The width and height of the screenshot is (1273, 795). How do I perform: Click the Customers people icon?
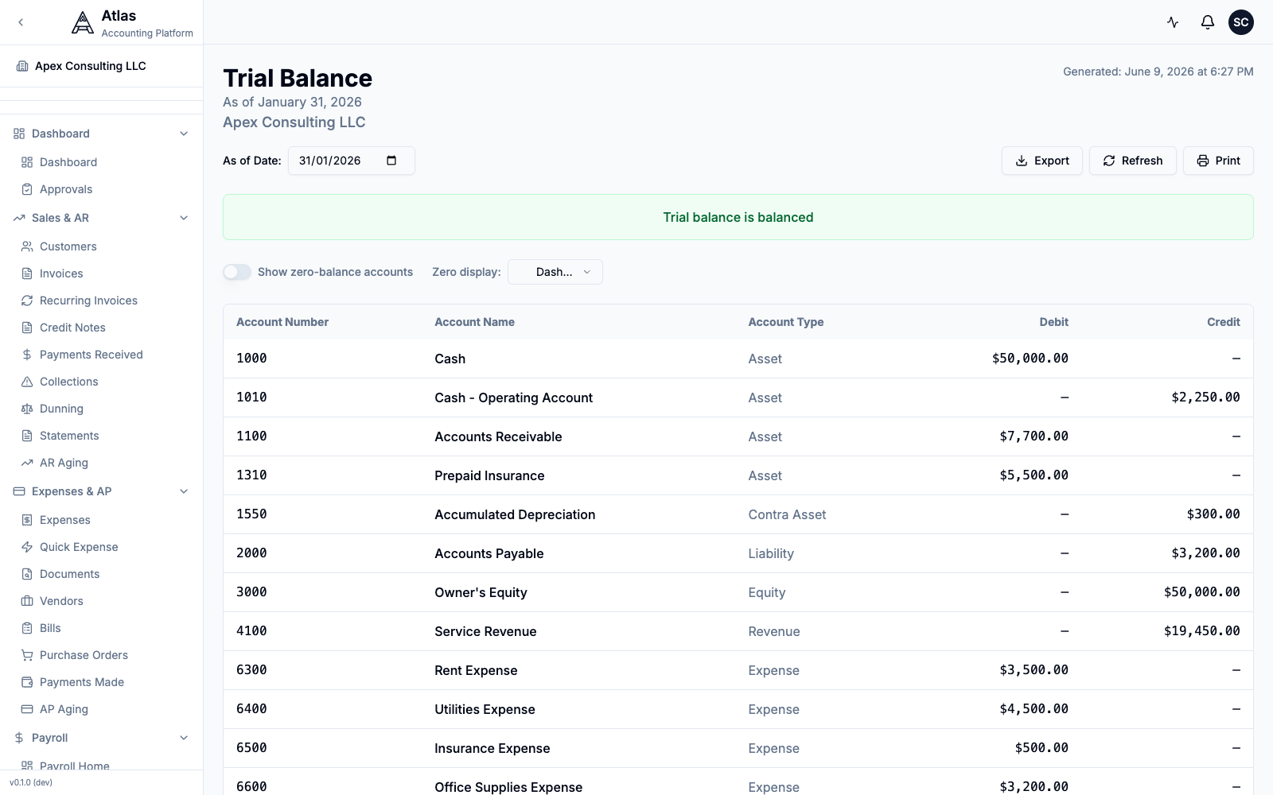click(x=27, y=246)
